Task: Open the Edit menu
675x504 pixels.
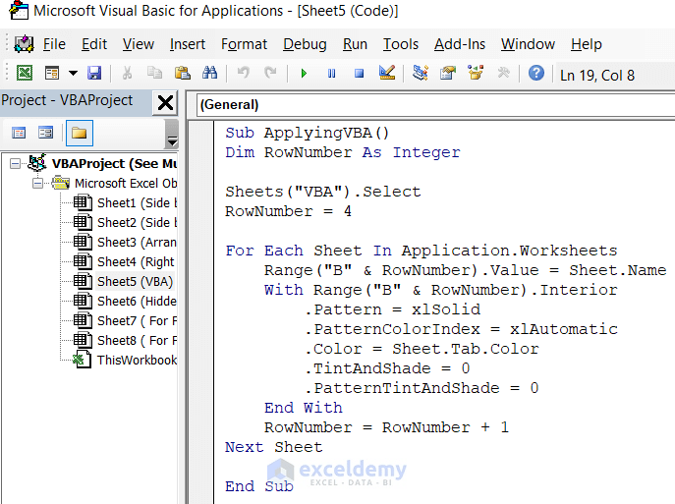Action: [x=94, y=44]
